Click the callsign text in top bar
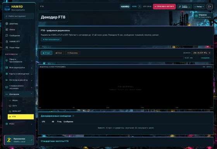217x149 pixels. point(134,7)
